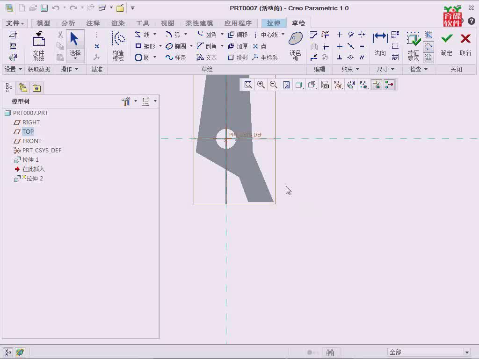Select the Point (点) tool
This screenshot has height=359, width=479.
coord(260,46)
